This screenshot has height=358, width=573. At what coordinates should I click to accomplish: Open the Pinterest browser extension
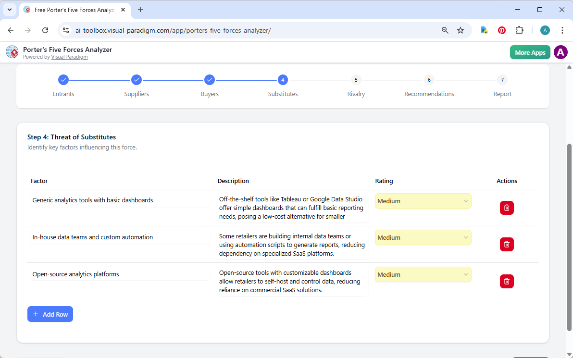click(x=501, y=30)
